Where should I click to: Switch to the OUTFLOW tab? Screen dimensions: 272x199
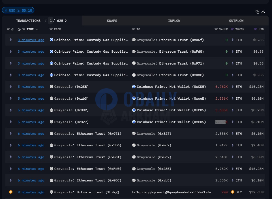tap(236, 21)
